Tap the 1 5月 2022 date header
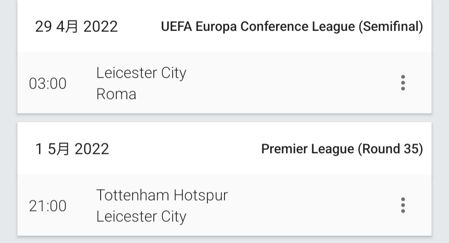Screen dimensions: 449x243 72,149
